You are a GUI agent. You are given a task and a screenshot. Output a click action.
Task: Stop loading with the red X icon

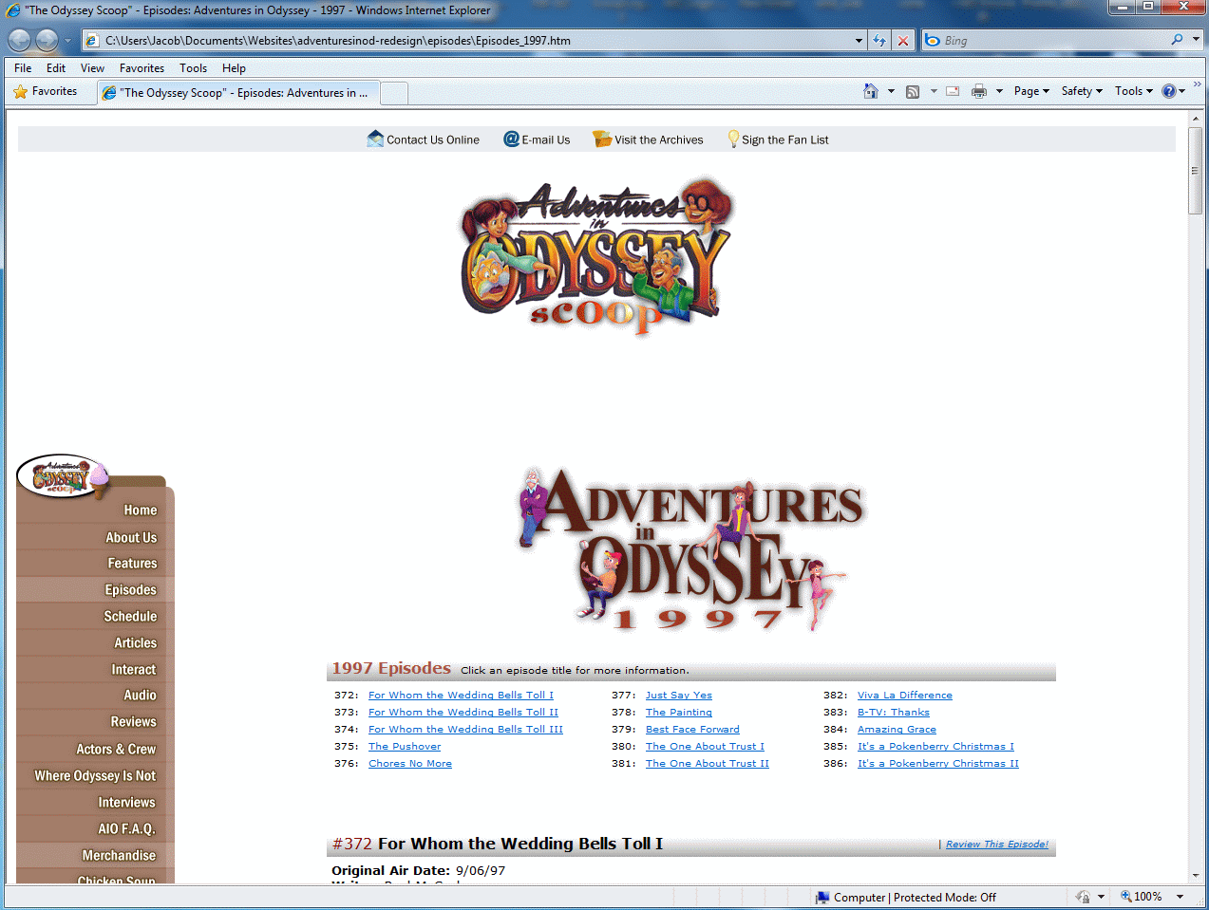[x=903, y=41]
